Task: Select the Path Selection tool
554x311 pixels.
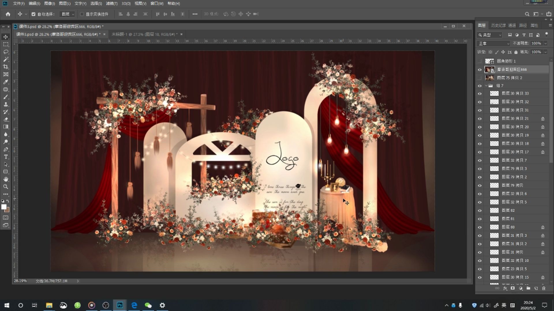Action: pyautogui.click(x=5, y=164)
